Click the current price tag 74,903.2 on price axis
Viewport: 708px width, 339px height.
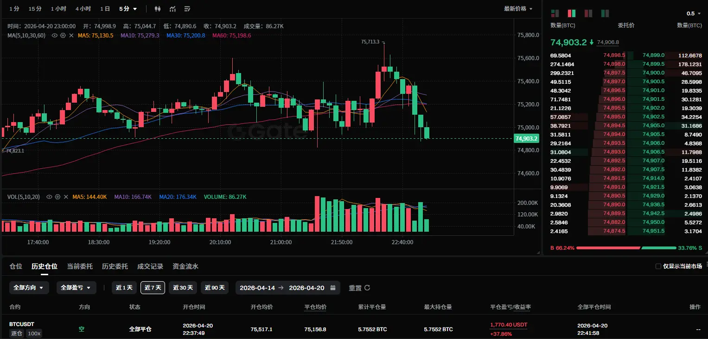coord(526,138)
